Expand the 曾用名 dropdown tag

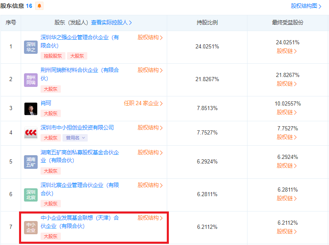[75, 138]
